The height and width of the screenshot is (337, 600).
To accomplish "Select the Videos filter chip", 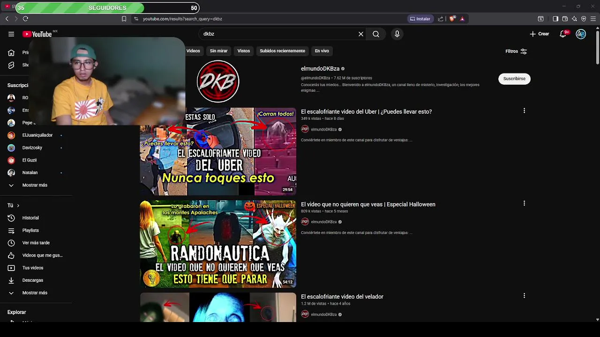I will point(193,51).
